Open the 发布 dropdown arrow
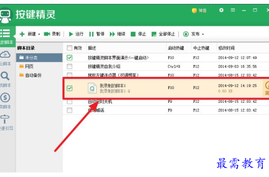 pyautogui.click(x=203, y=34)
